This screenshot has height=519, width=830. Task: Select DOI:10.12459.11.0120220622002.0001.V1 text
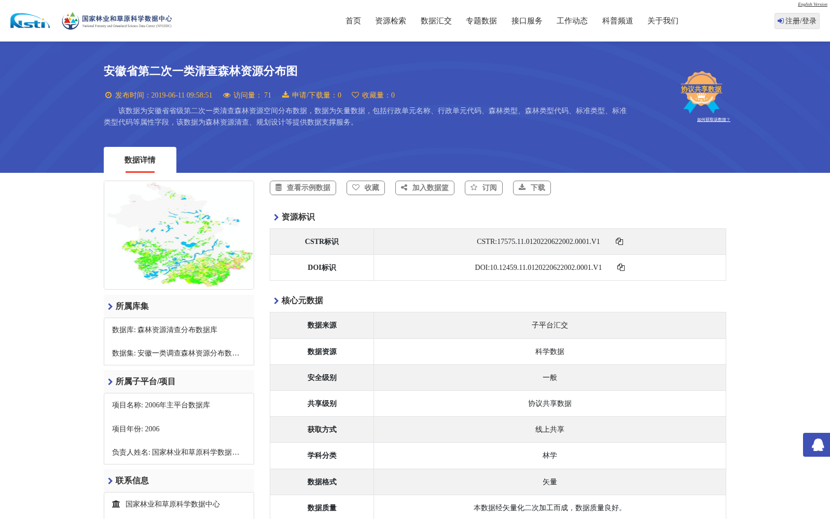[538, 267]
